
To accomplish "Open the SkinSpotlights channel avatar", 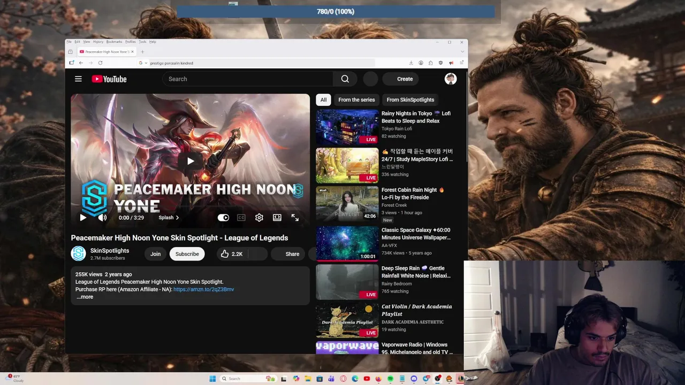I will click(79, 253).
